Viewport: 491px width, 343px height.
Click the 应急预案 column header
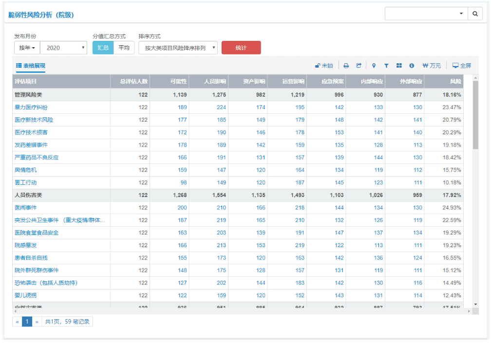click(326, 81)
